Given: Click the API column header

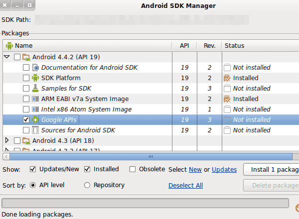Looking at the screenshot, I should pyautogui.click(x=184, y=46).
